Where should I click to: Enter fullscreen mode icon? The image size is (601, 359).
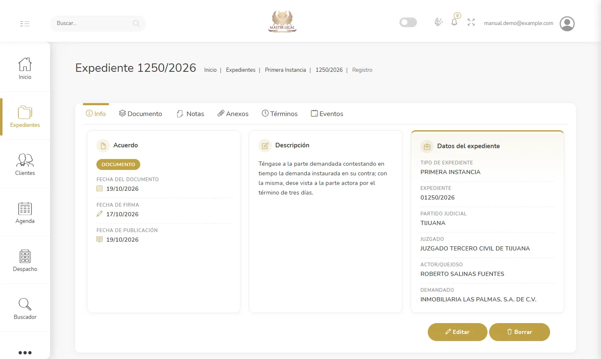tap(471, 23)
